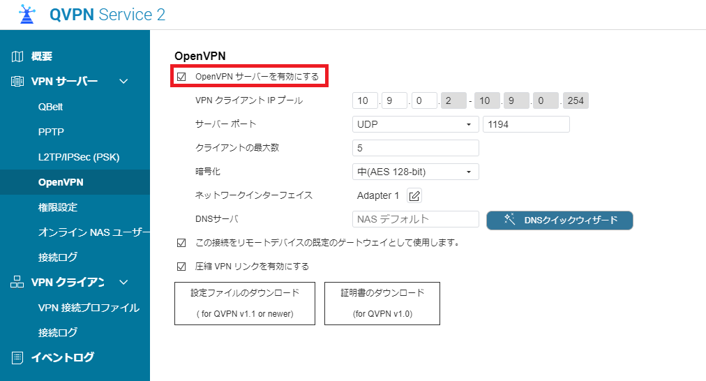Image resolution: width=706 pixels, height=381 pixels.
Task: Click third IP pool octet field 0
Action: [x=424, y=101]
